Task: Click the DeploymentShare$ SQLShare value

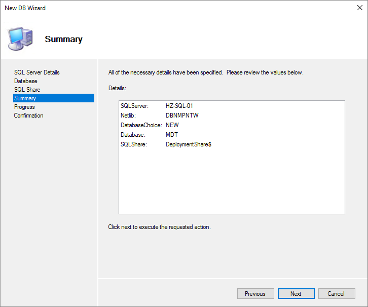Action: coord(188,144)
